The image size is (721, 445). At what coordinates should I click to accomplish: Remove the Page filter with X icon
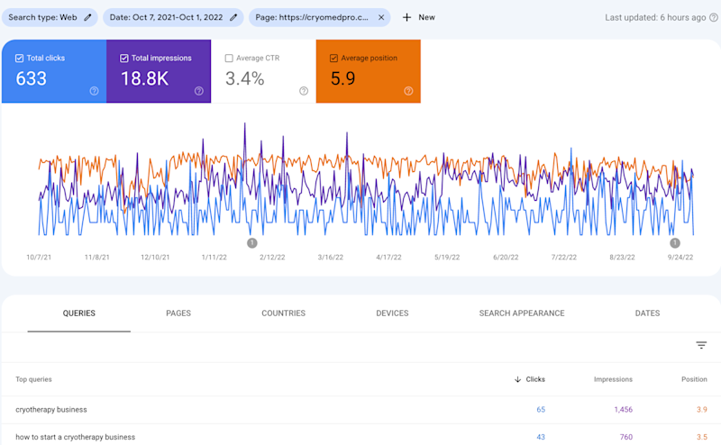coord(381,17)
